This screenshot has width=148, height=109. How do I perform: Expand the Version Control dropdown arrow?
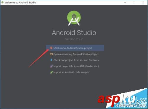(x=99, y=60)
